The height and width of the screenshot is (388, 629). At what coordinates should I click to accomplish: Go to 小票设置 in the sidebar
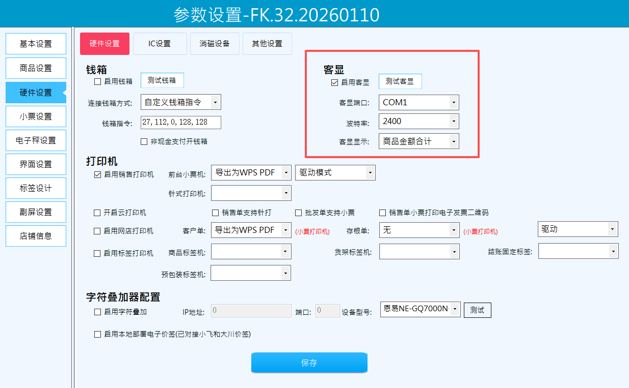click(x=36, y=116)
